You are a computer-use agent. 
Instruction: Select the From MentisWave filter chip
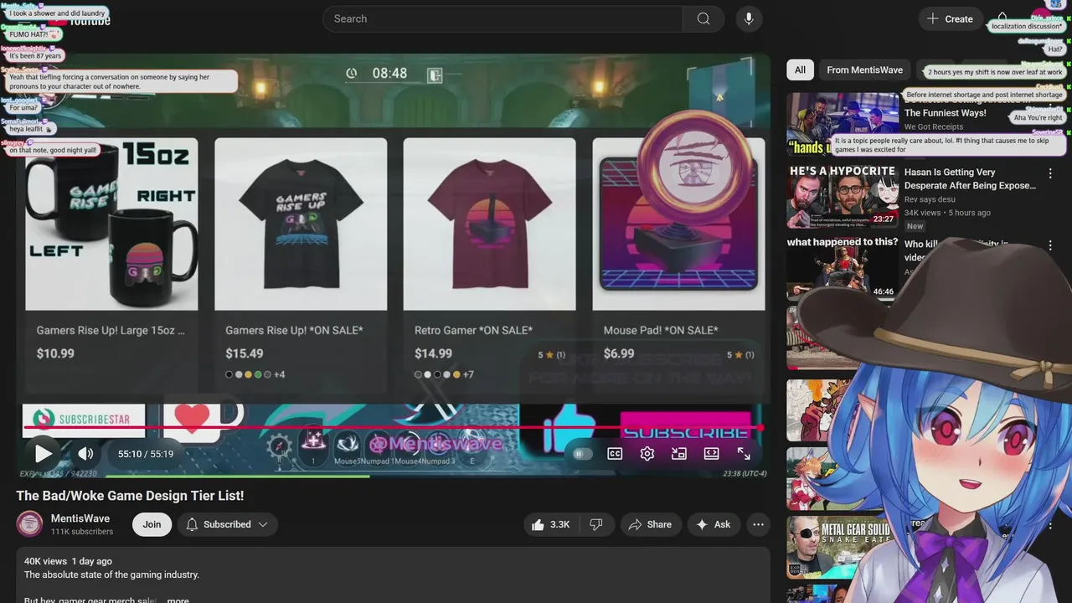865,70
